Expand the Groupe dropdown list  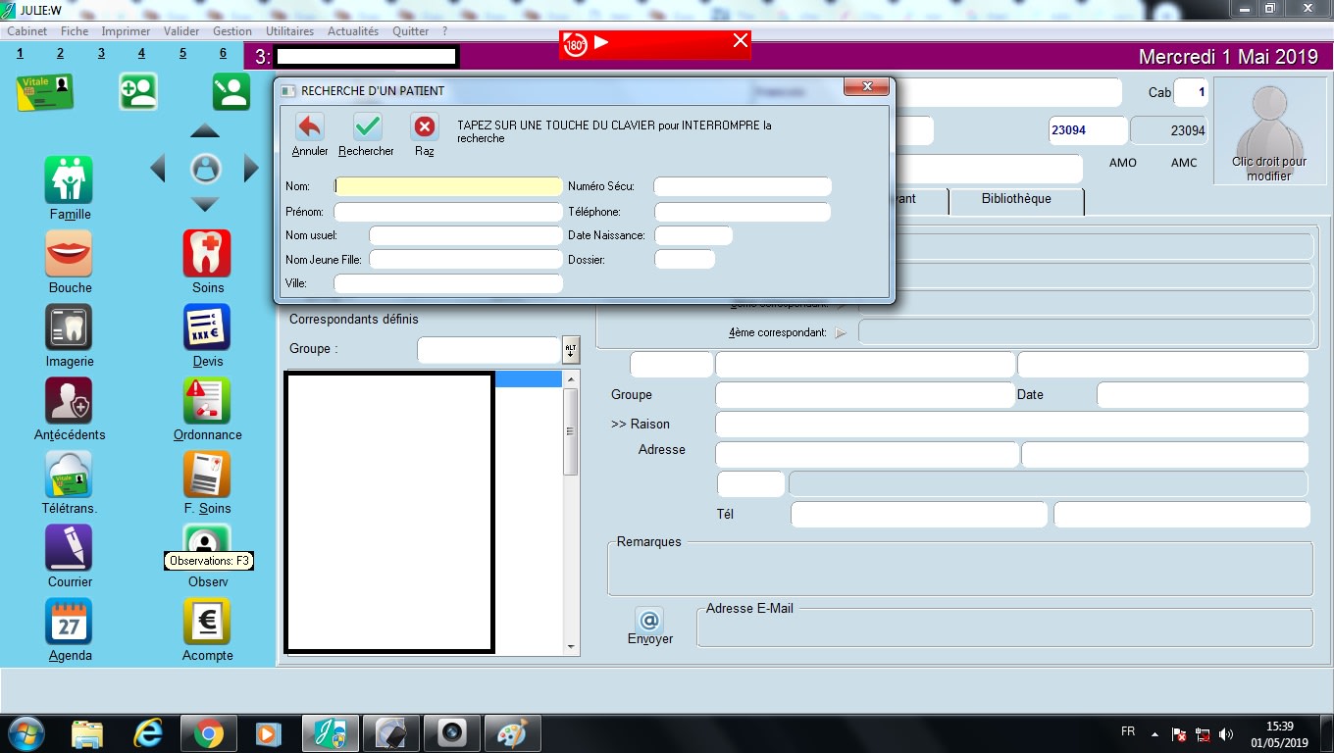[x=571, y=350]
